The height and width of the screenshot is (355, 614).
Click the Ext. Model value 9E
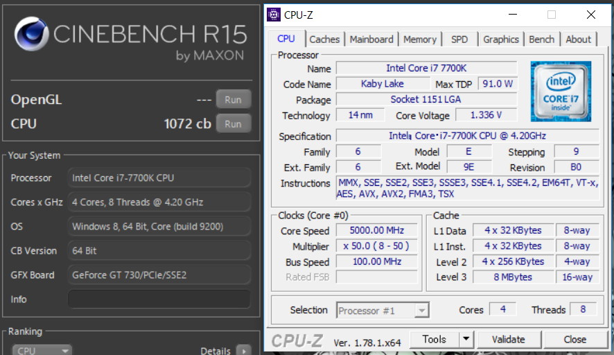click(468, 167)
